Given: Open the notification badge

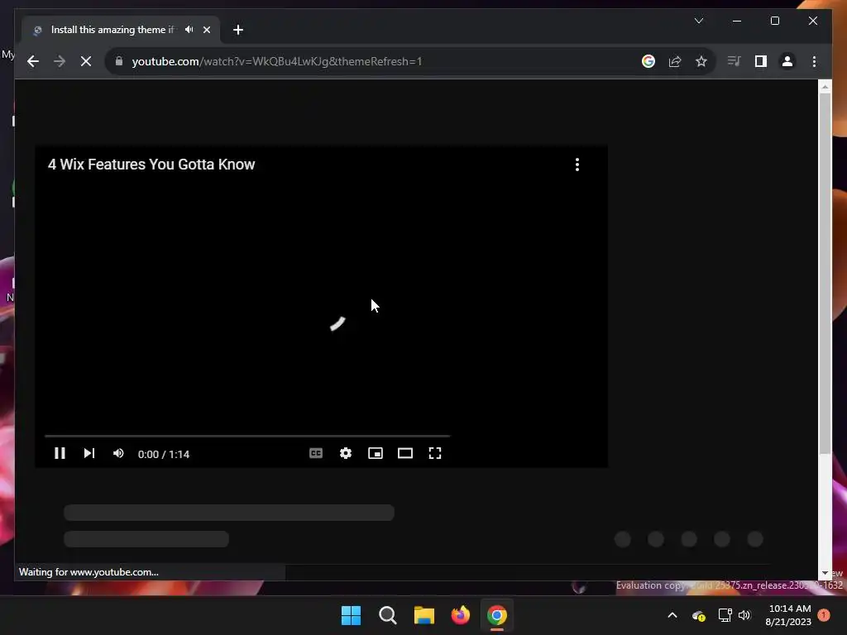Looking at the screenshot, I should [824, 615].
